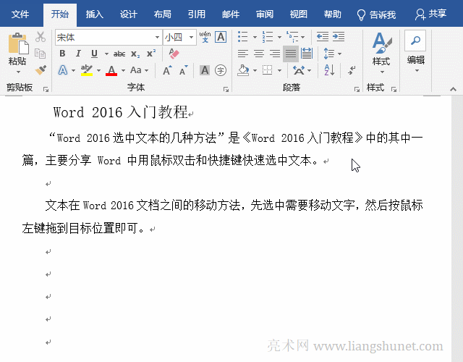The height and width of the screenshot is (362, 463).
Task: Switch to the Design (设计) tab
Action: pos(129,14)
